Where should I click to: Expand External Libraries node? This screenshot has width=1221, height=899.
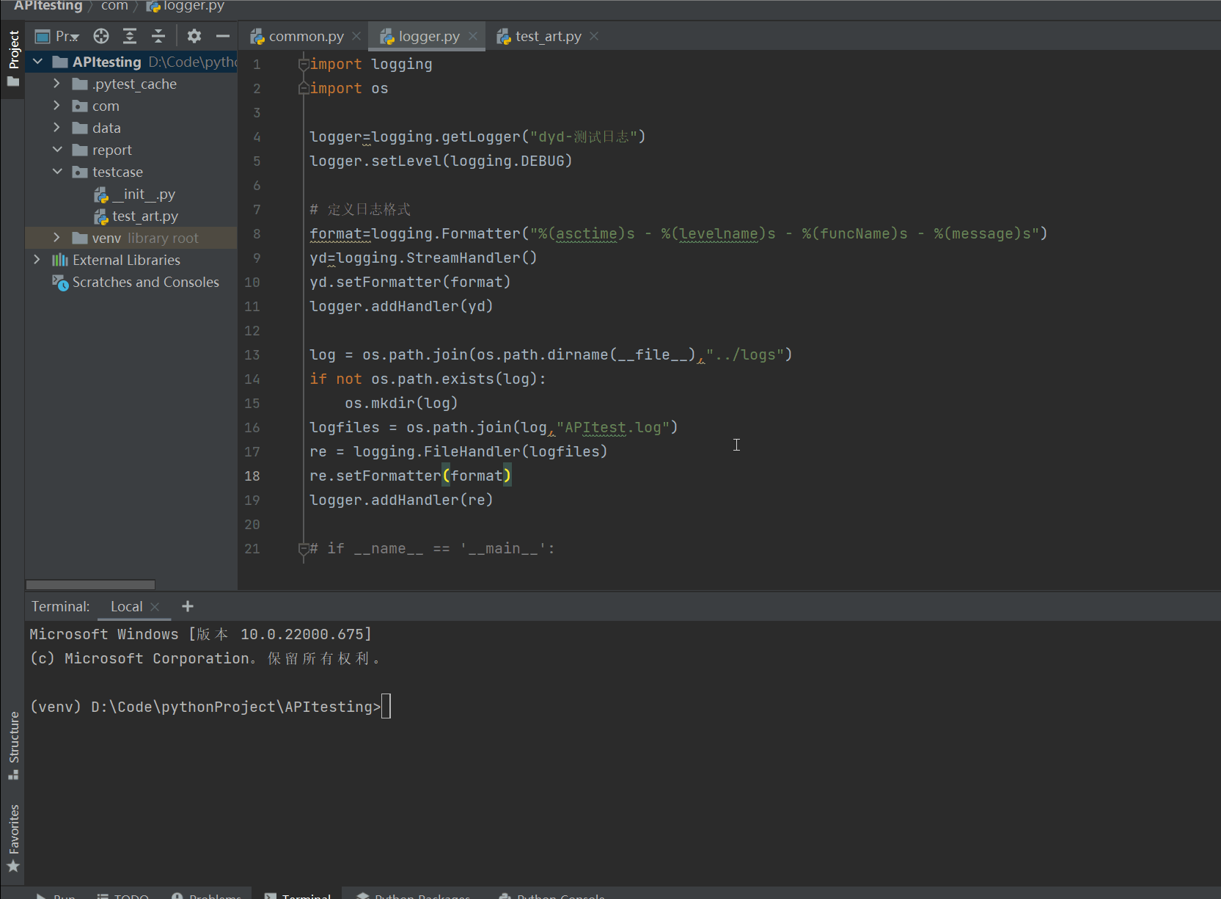[x=37, y=260]
